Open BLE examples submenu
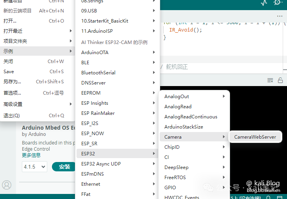The width and height of the screenshot is (287, 199). 118,62
